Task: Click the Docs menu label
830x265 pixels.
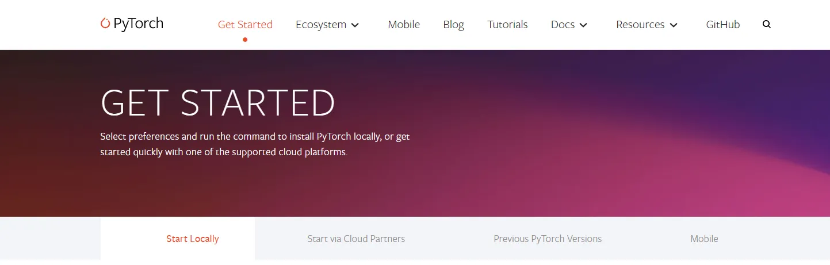Action: click(563, 25)
